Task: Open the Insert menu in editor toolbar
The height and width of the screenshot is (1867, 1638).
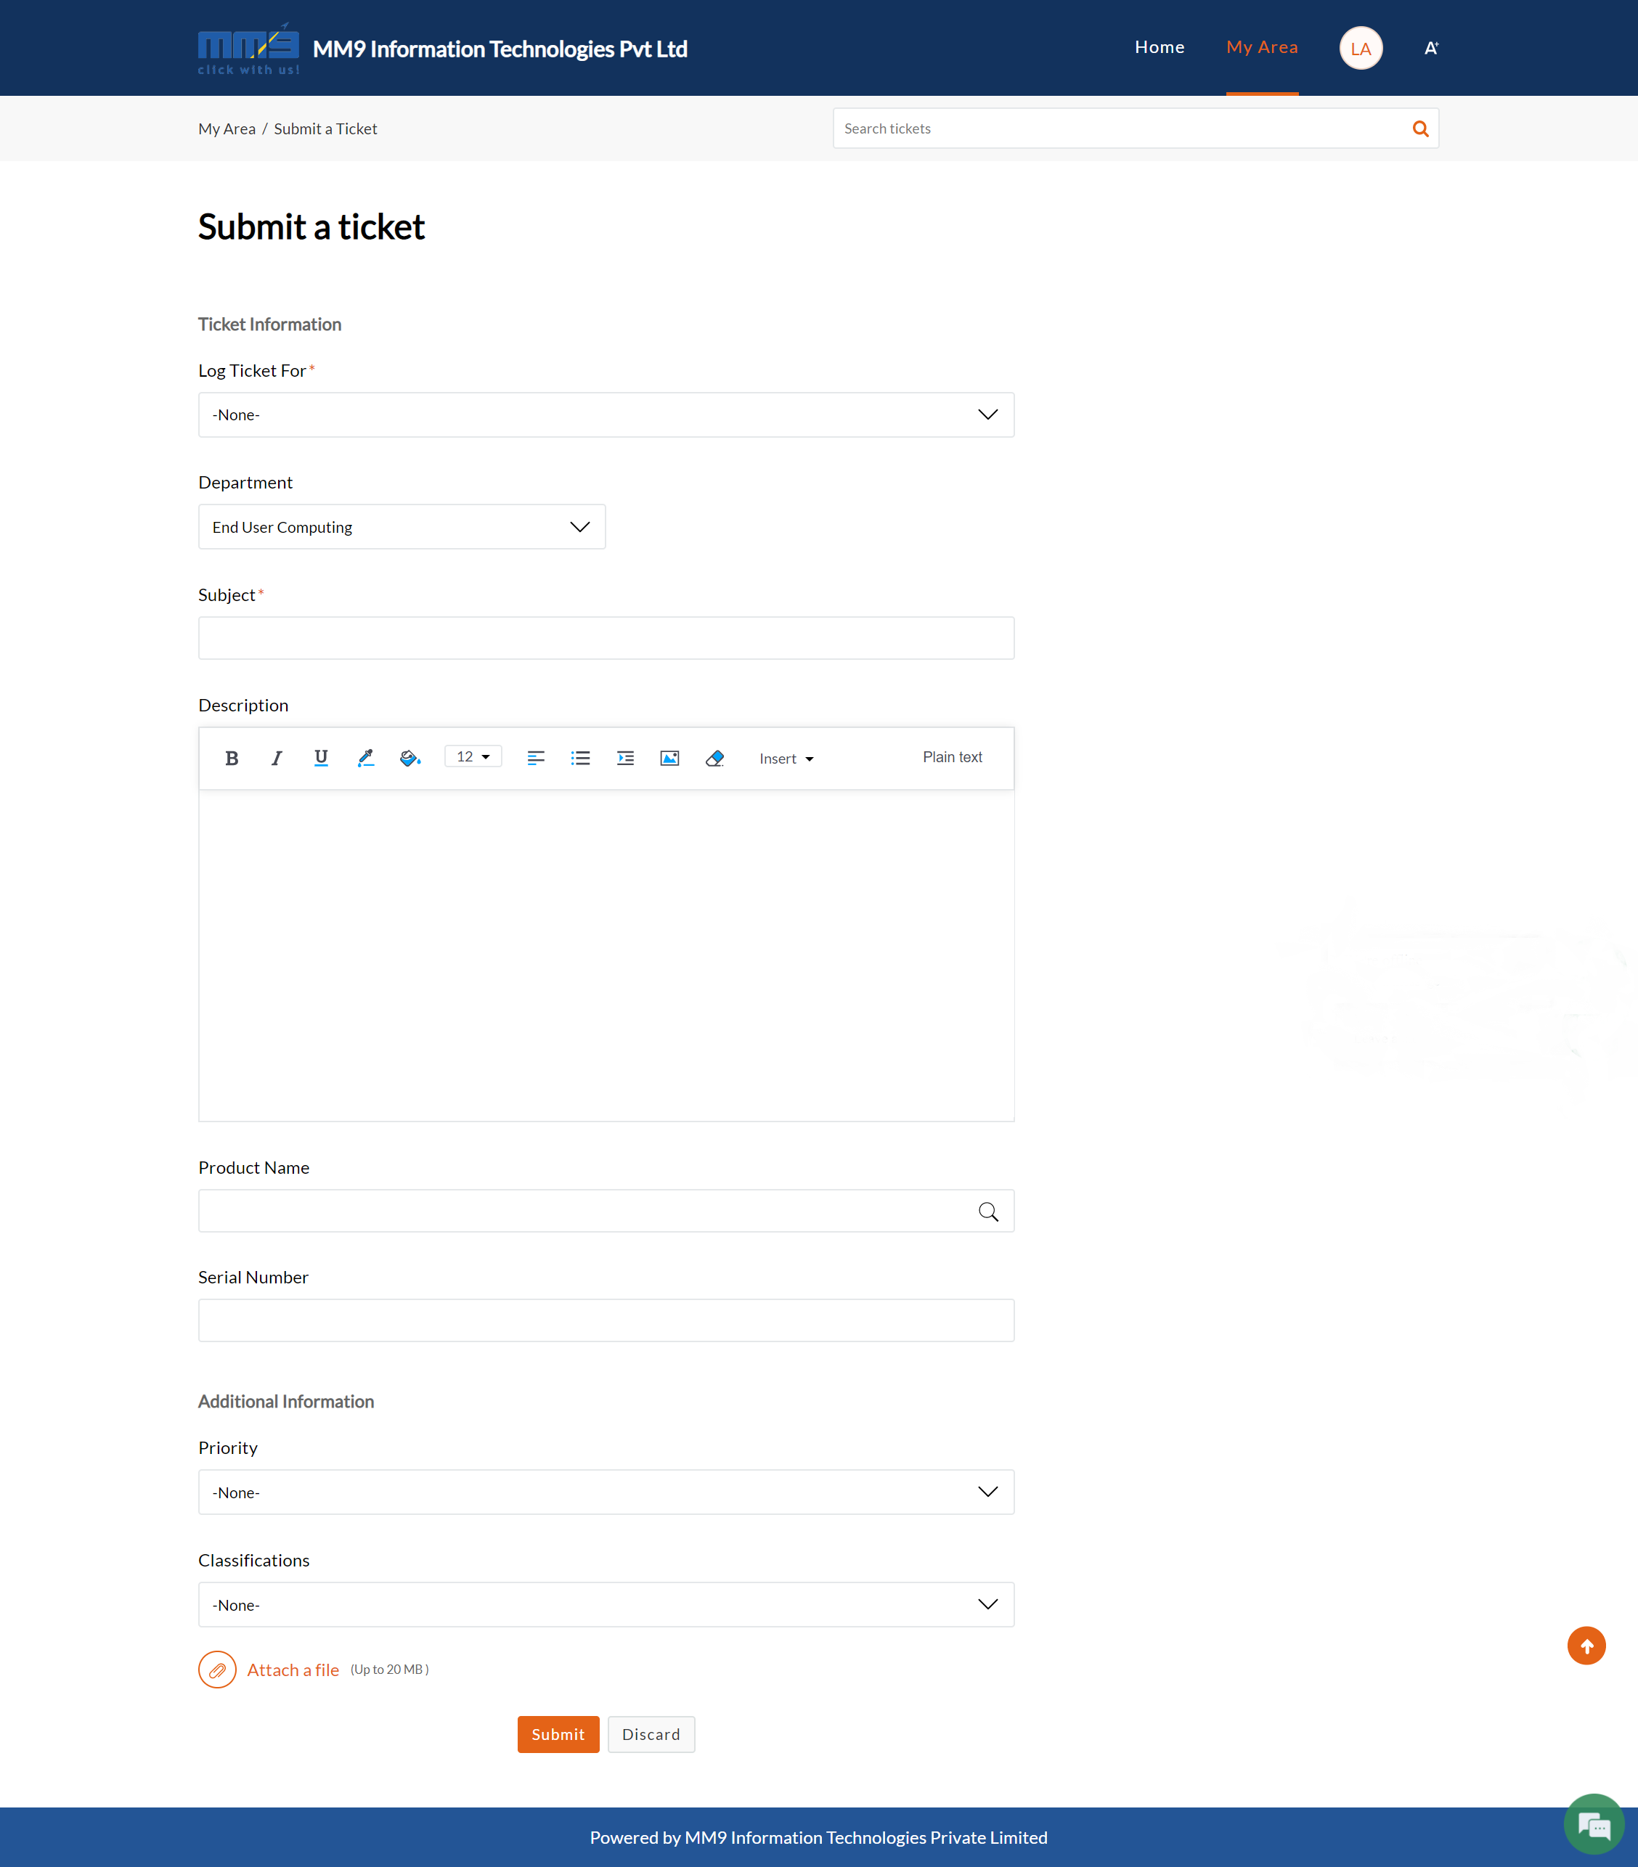Action: pos(786,759)
